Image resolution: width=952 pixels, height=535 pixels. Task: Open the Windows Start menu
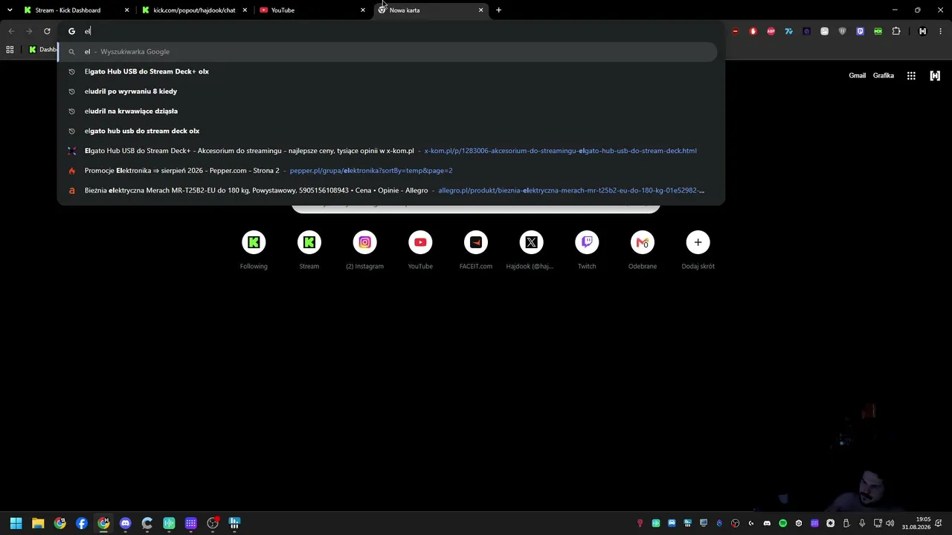[16, 523]
